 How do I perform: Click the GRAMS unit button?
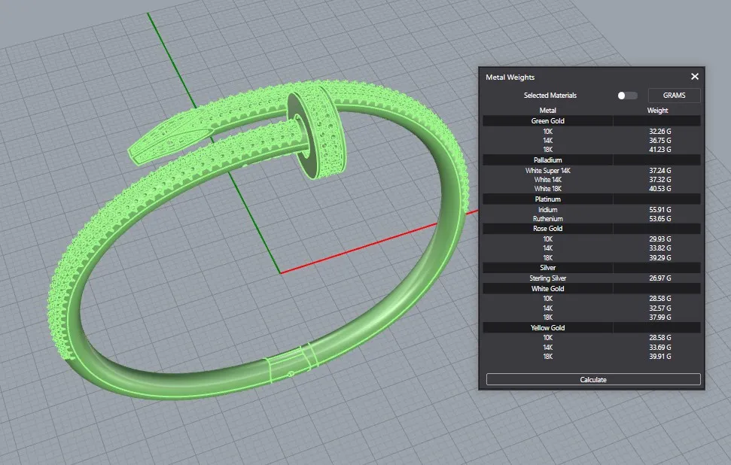click(674, 96)
